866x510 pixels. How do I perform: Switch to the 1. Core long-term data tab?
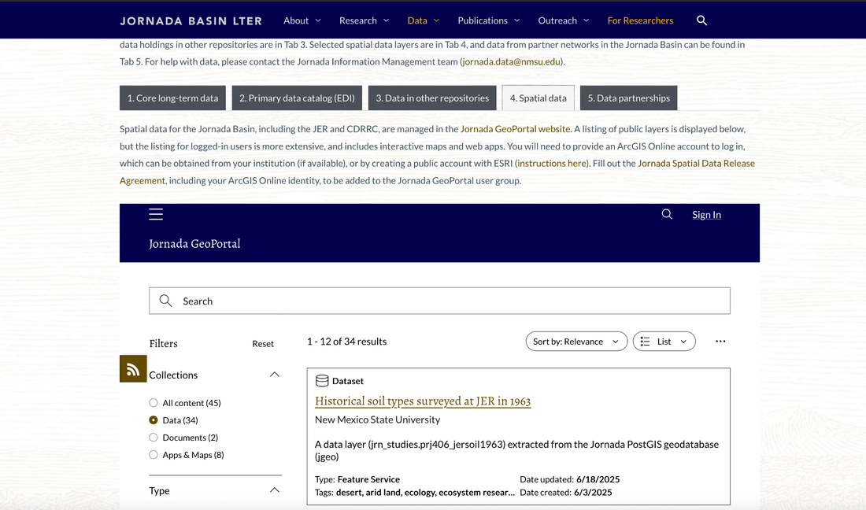click(x=173, y=98)
